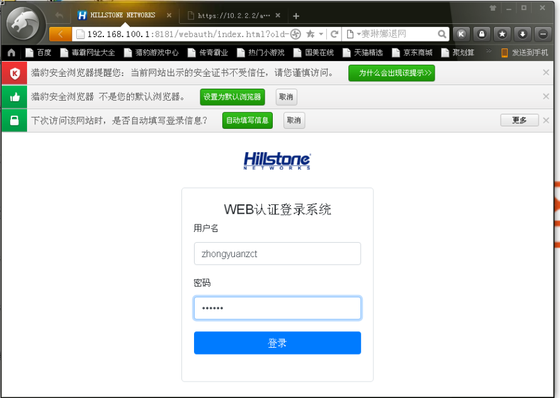Cancel the default browser prompt

[286, 97]
